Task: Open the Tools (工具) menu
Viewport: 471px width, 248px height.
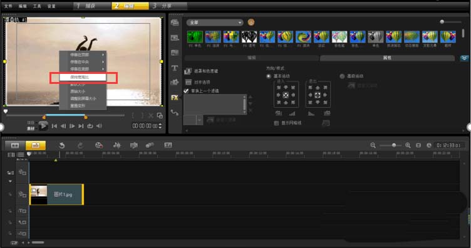Action: [37, 6]
